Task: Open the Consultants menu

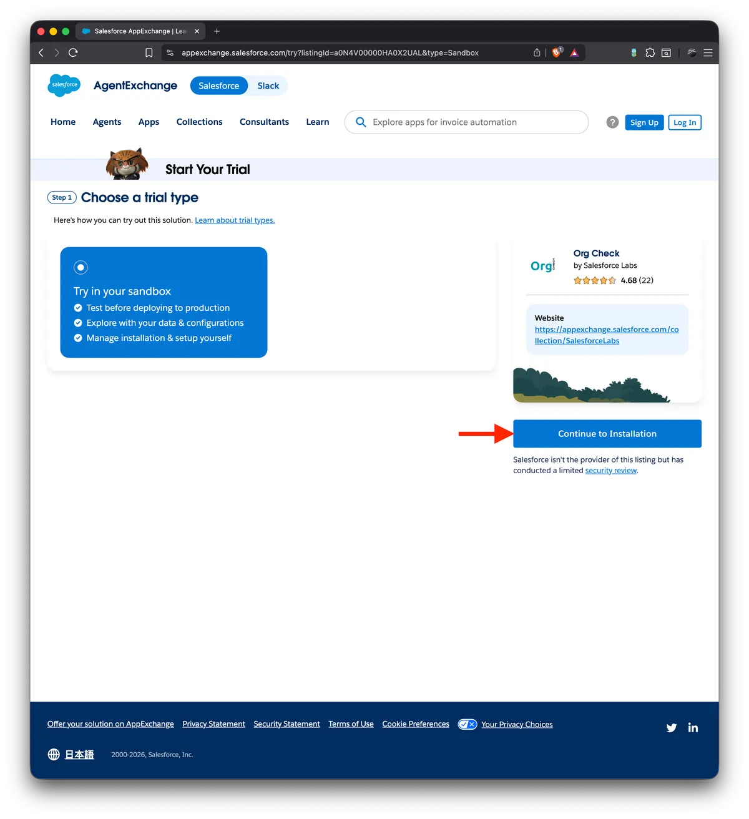Action: (264, 122)
